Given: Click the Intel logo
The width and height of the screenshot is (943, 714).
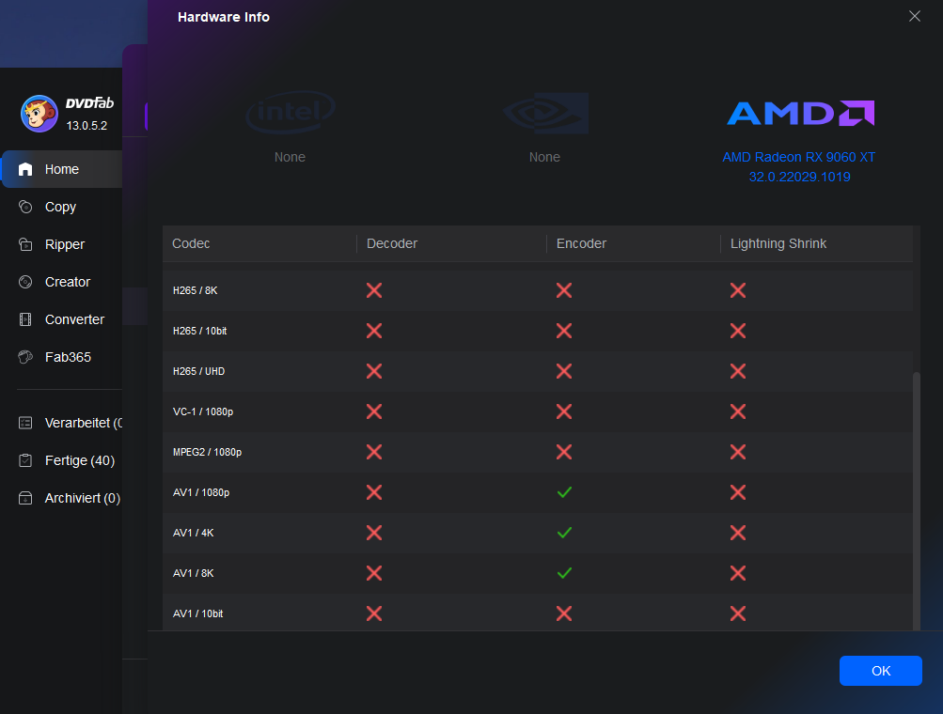Looking at the screenshot, I should pyautogui.click(x=290, y=113).
